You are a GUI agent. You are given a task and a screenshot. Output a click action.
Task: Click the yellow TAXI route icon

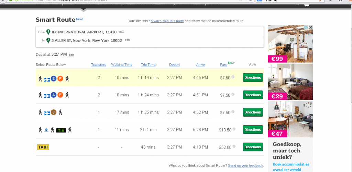[x=43, y=147]
